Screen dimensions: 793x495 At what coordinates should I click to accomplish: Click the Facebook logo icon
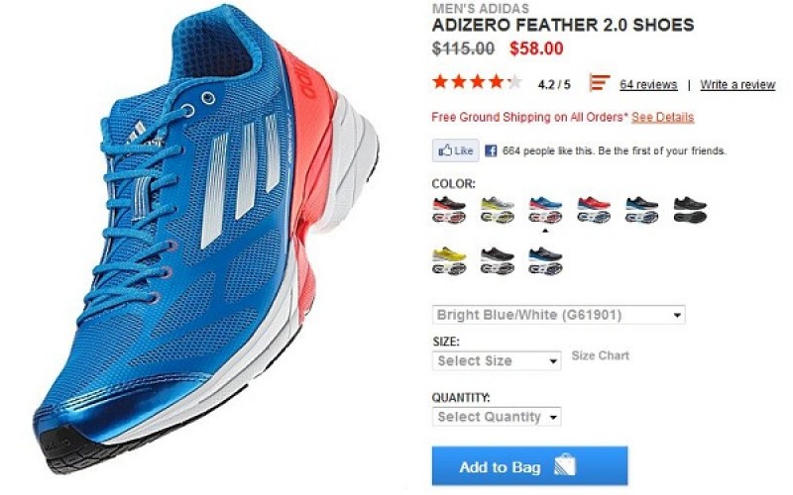click(x=490, y=150)
